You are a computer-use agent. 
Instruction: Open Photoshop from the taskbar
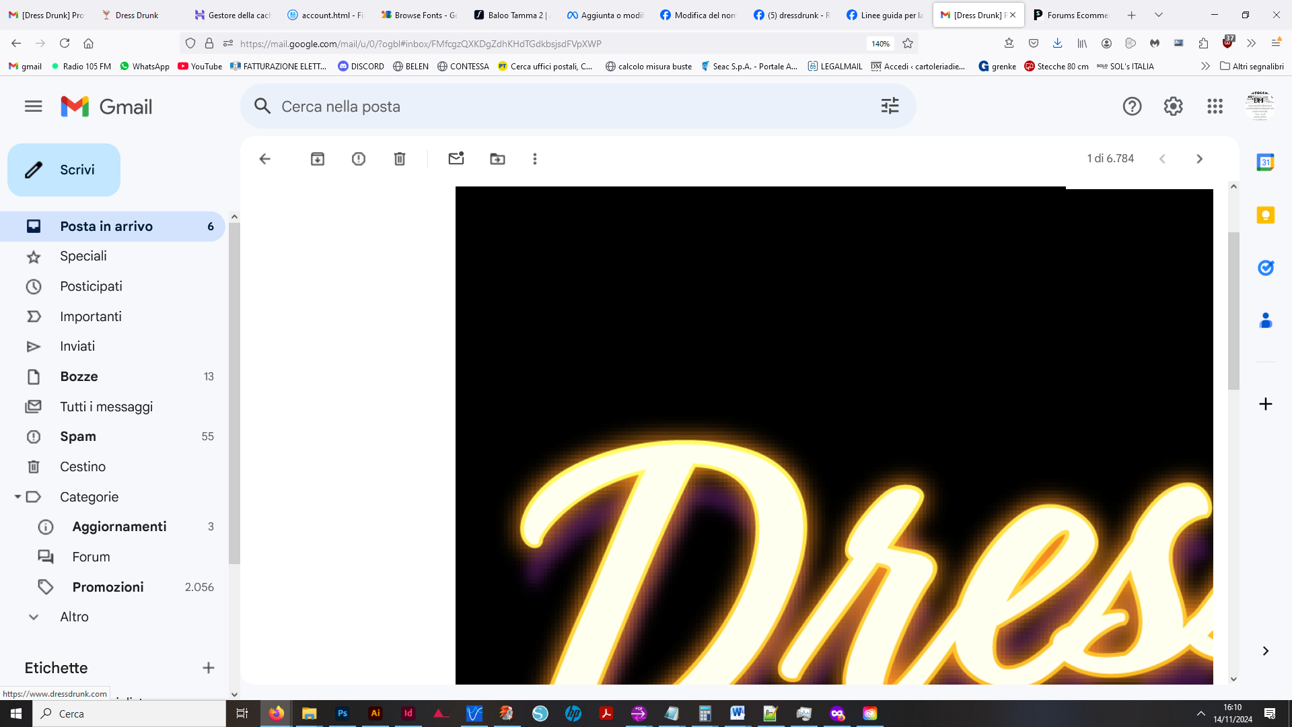[x=343, y=714]
